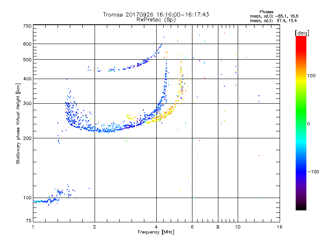Click the plot title 'Tromsø 20170926 16:16:00-16:17:43'

[x=156, y=14]
